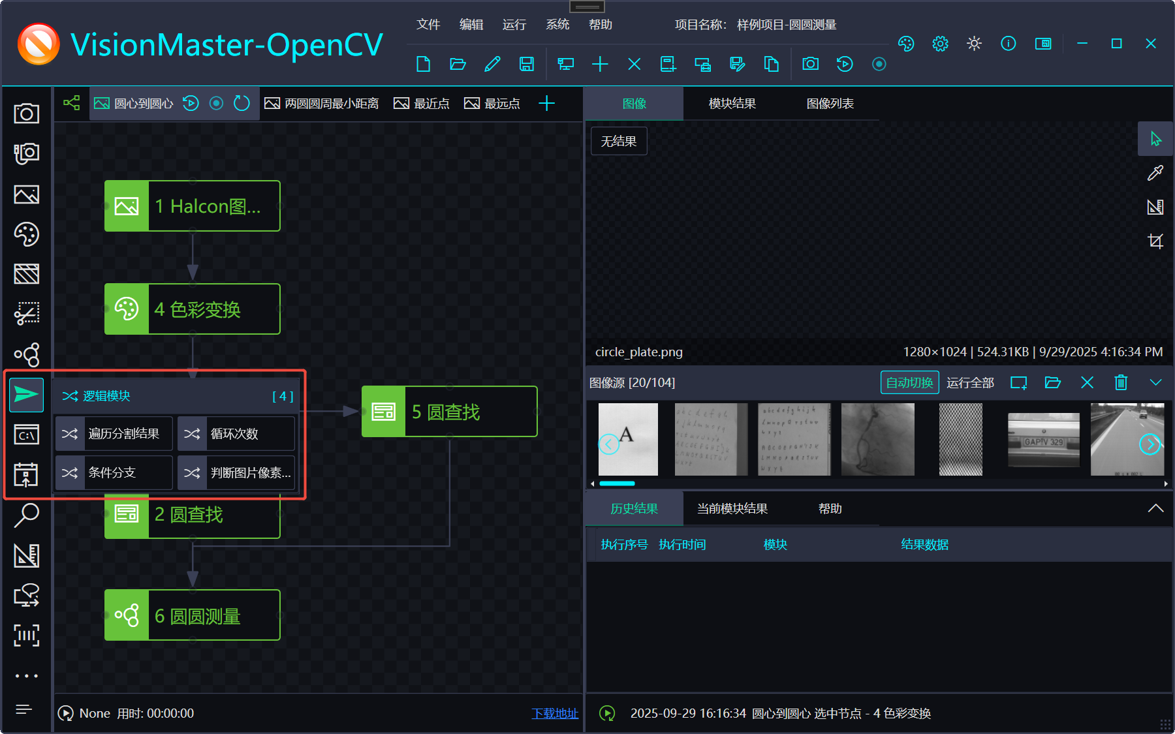Switch to 当前模块结果 tab

pos(732,509)
